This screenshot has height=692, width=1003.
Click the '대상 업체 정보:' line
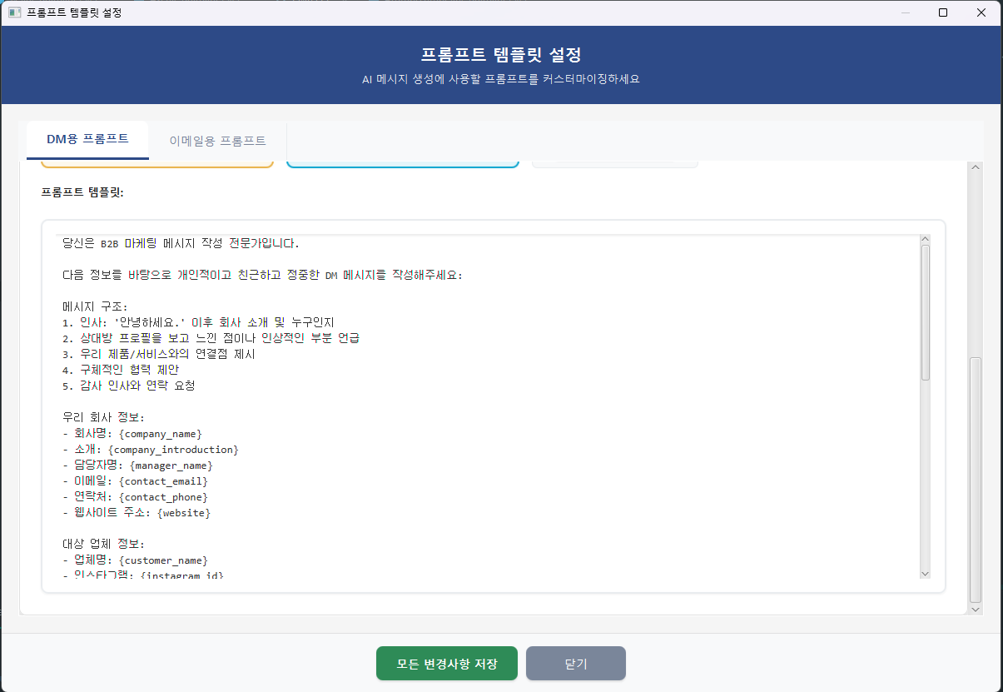[x=104, y=545]
